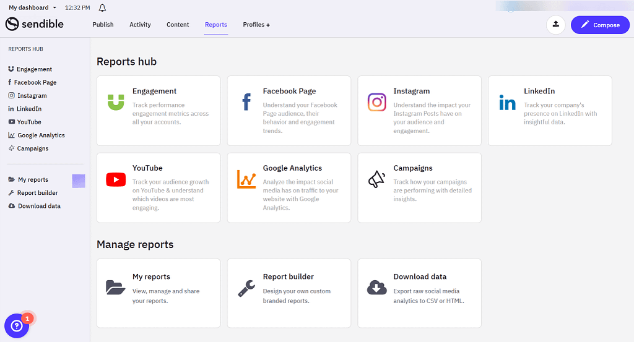This screenshot has width=634, height=342.
Task: Click the upload icon button
Action: pyautogui.click(x=555, y=25)
